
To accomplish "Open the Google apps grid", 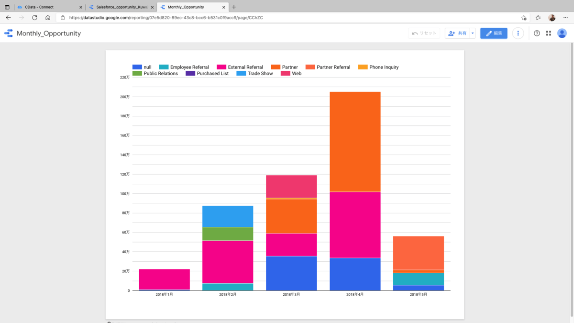I will pyautogui.click(x=549, y=33).
